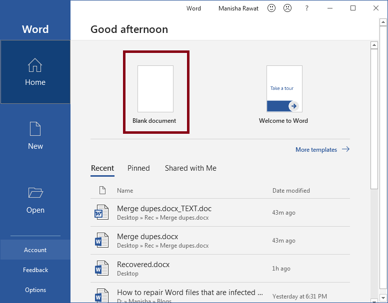
Task: Switch to the Recent tab
Action: pyautogui.click(x=102, y=168)
